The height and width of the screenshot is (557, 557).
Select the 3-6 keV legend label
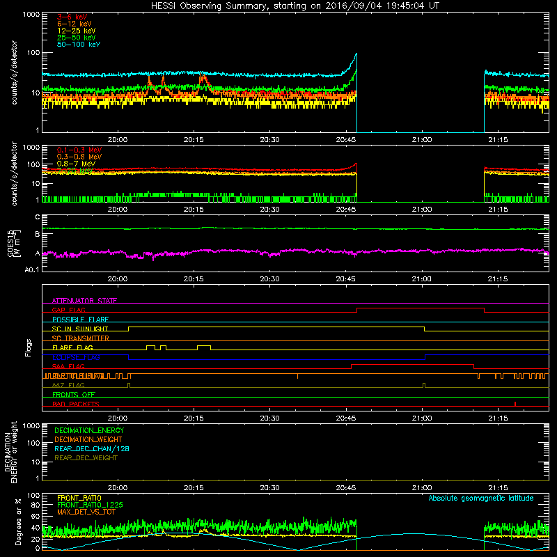pos(72,17)
